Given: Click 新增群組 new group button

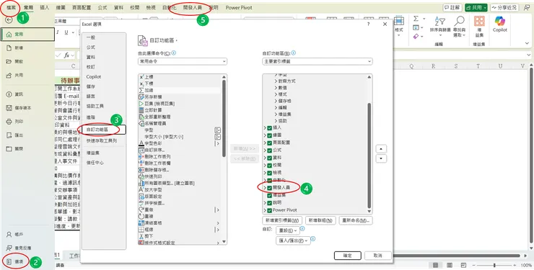Looking at the screenshot, I should coord(320,220).
